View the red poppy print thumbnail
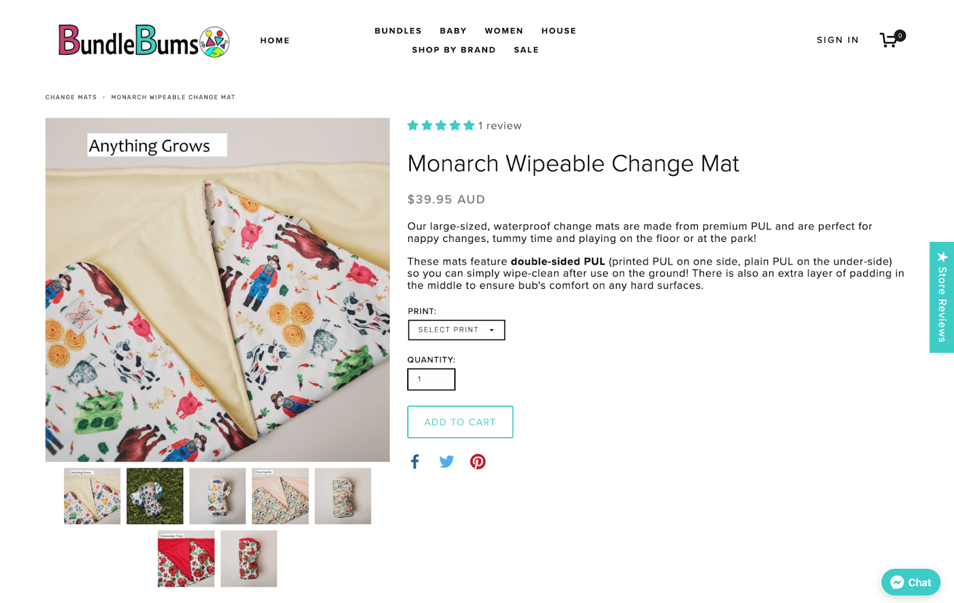 tap(186, 559)
